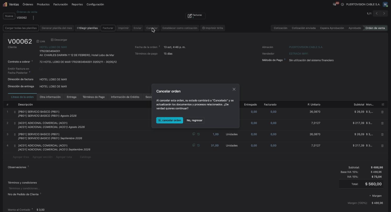Click the Ventas app logo icon

tap(5, 4)
